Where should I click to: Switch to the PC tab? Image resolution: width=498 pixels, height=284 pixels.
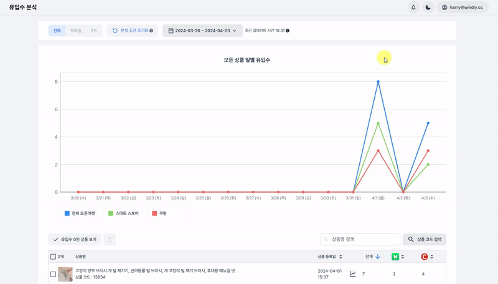coord(94,30)
